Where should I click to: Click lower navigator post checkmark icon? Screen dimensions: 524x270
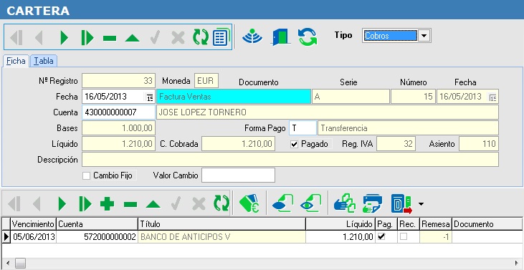click(176, 203)
